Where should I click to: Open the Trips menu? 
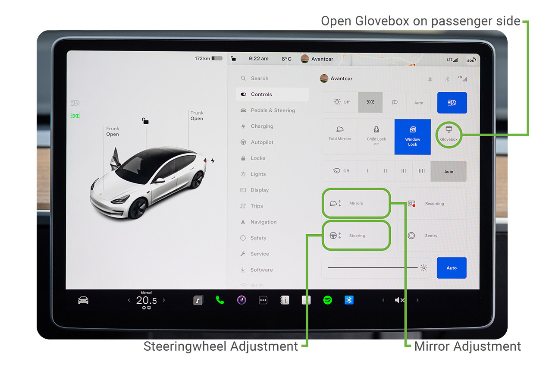click(x=273, y=206)
